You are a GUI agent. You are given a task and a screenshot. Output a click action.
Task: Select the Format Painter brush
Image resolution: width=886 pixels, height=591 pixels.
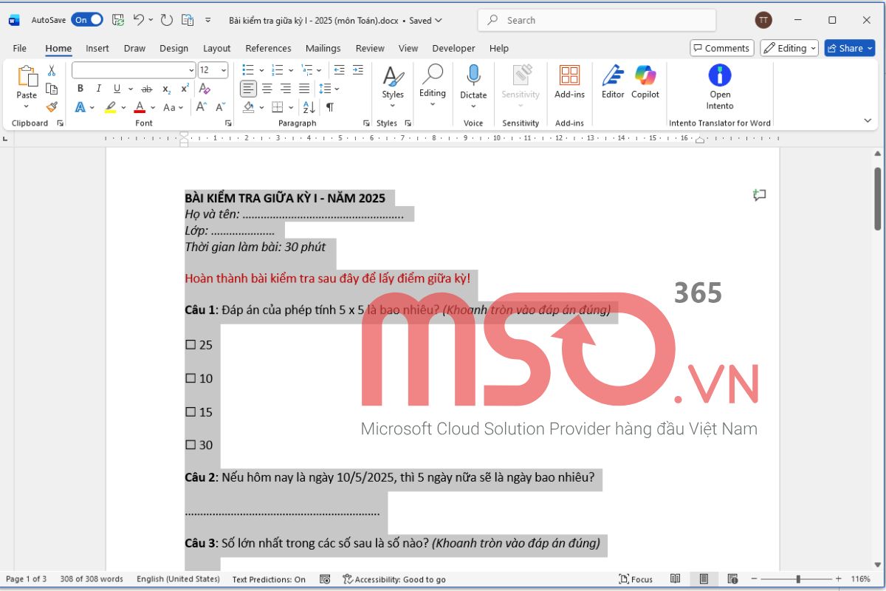pyautogui.click(x=52, y=107)
